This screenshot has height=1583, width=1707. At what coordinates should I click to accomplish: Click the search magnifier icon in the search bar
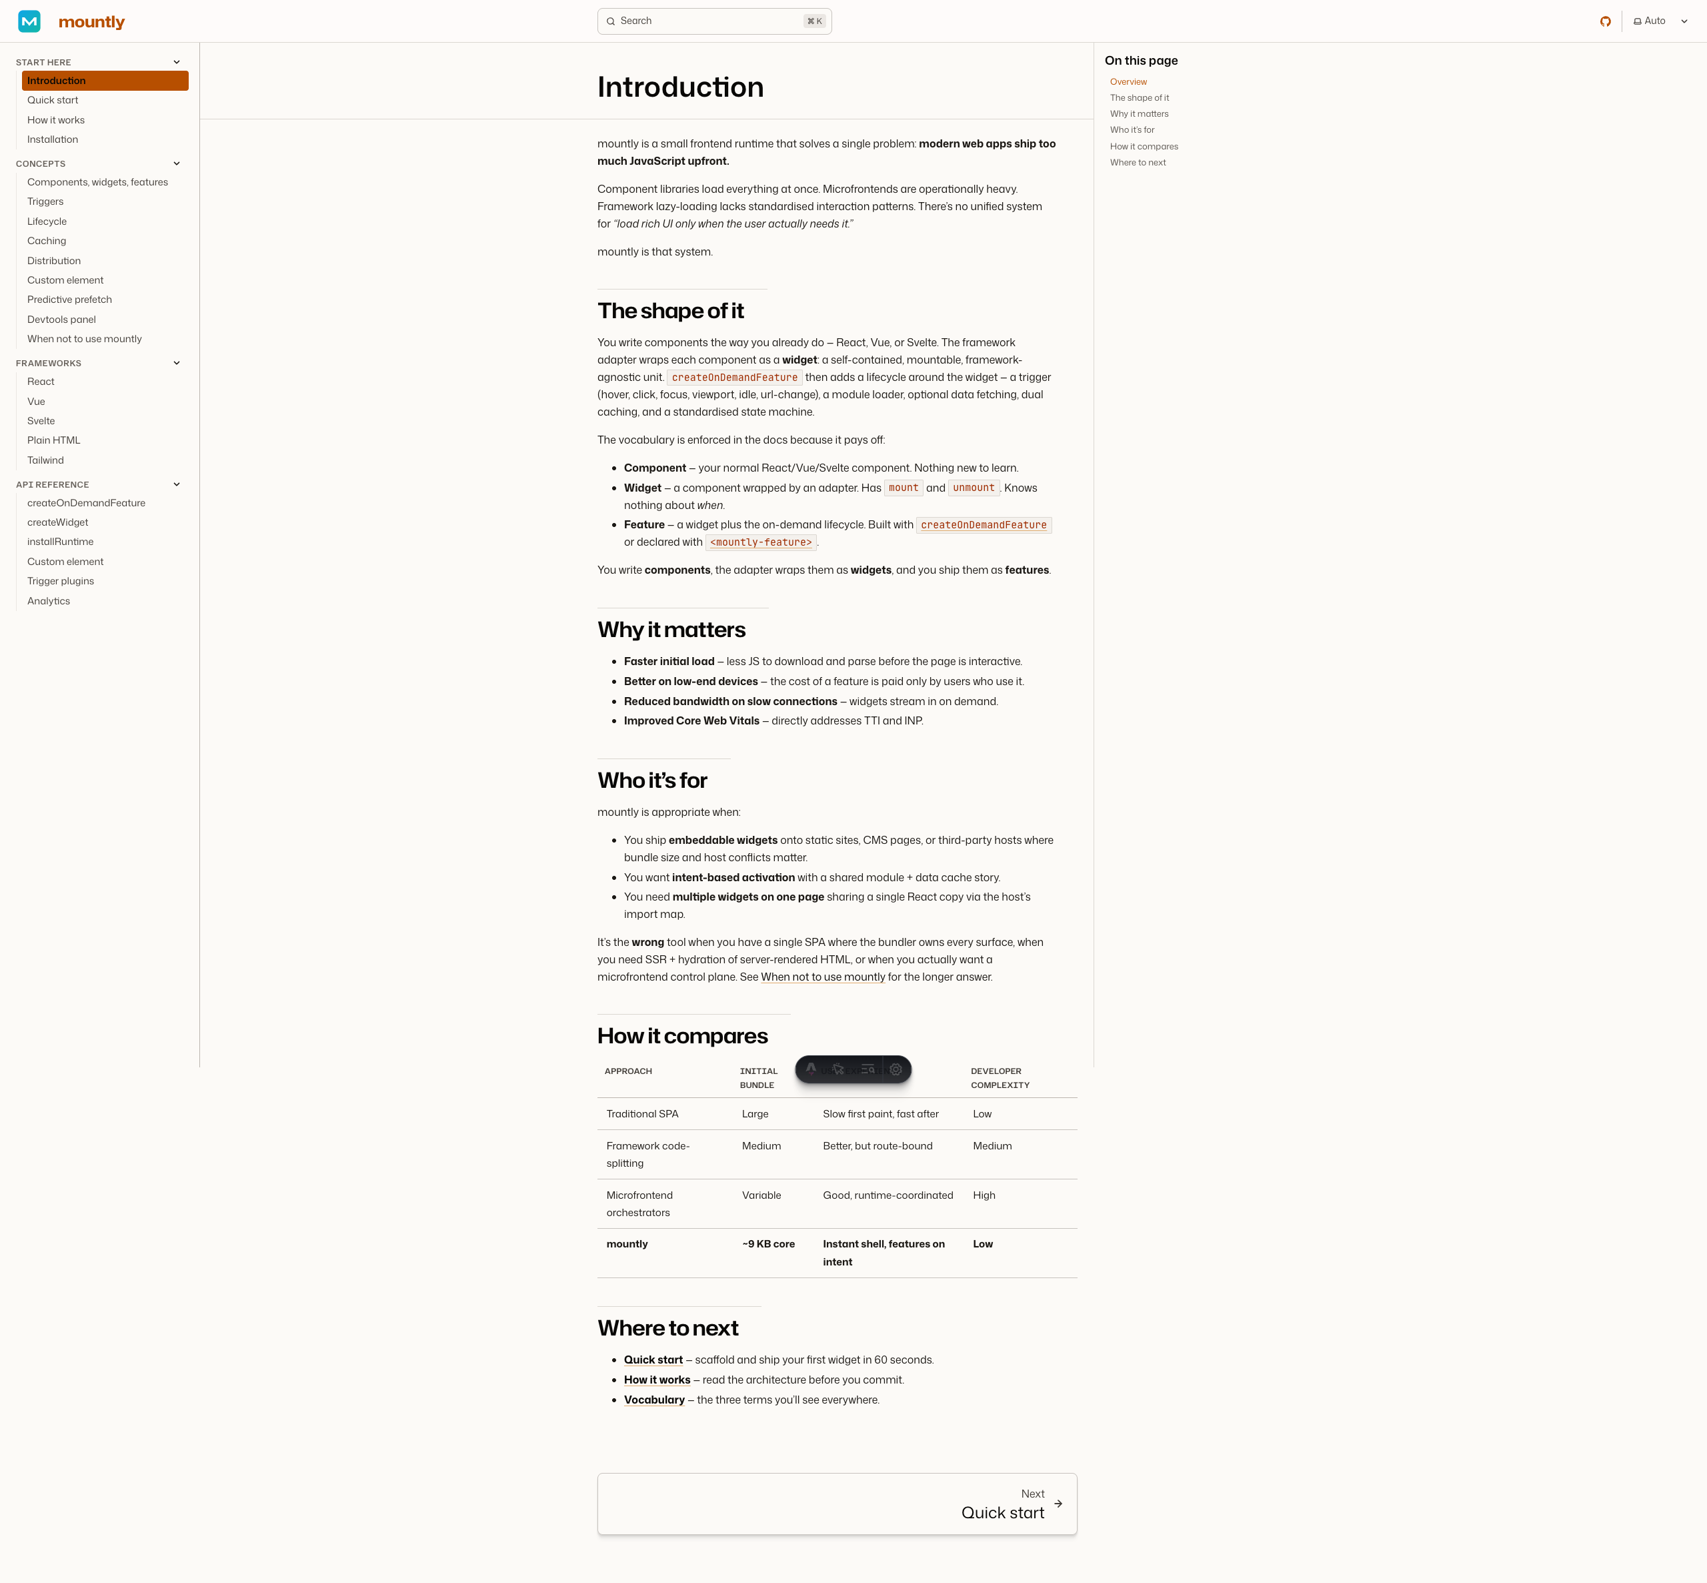pyautogui.click(x=610, y=21)
